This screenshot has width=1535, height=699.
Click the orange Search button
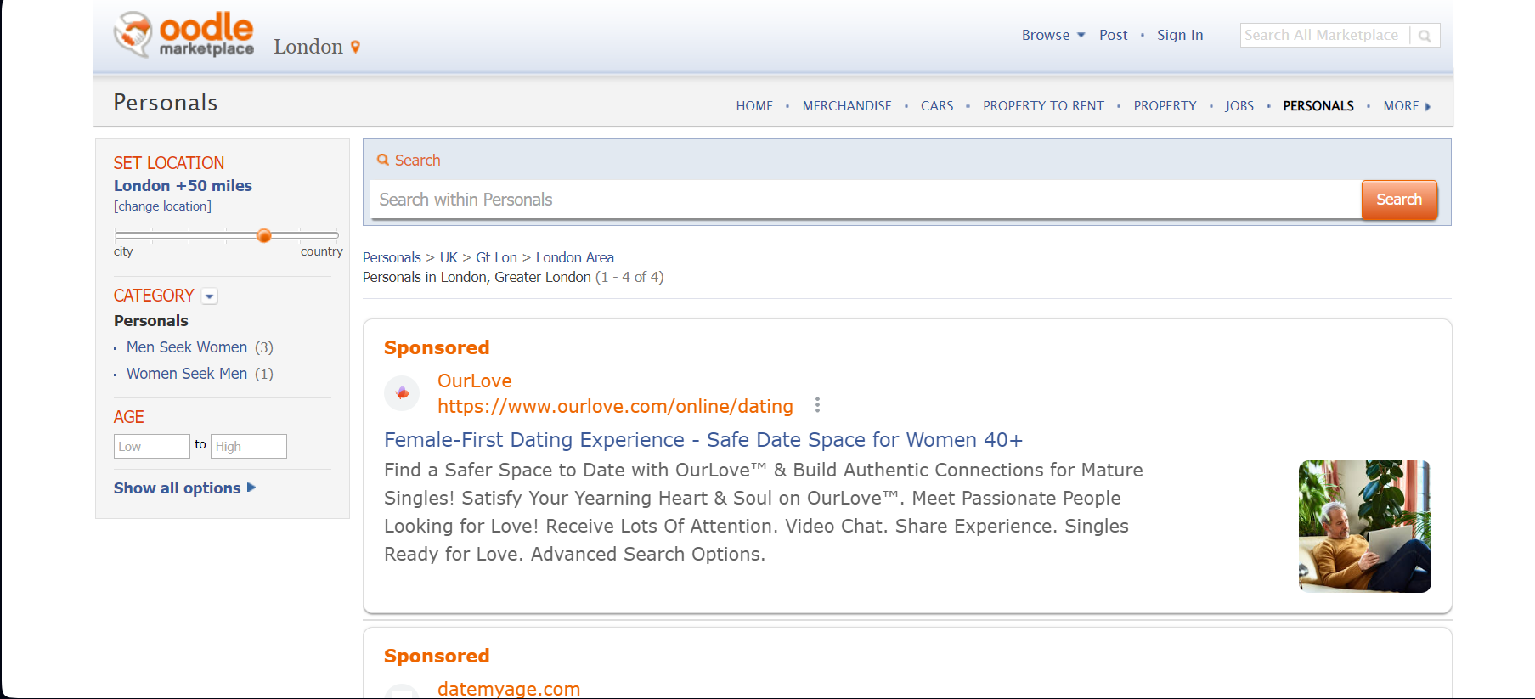click(x=1399, y=200)
